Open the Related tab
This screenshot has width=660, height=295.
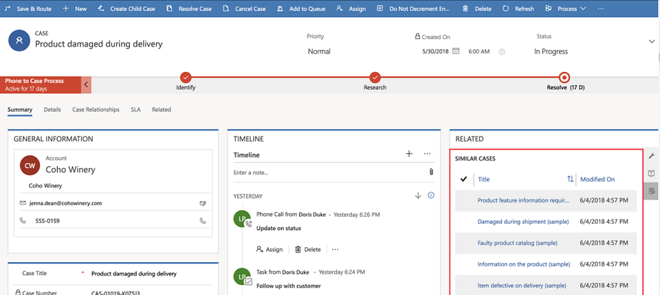[162, 109]
